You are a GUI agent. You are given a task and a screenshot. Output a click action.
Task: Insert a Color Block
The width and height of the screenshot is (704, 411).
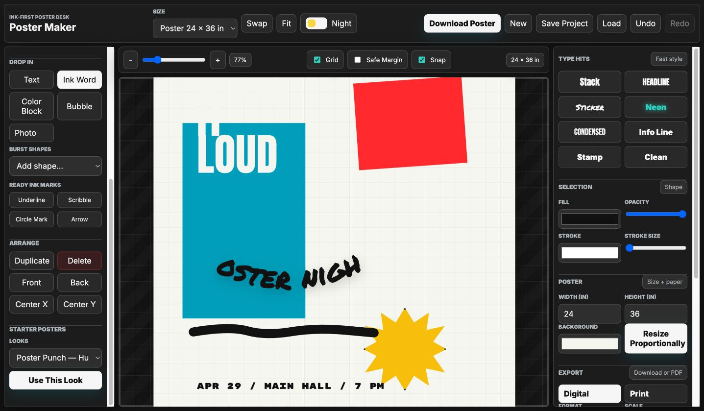coord(31,106)
